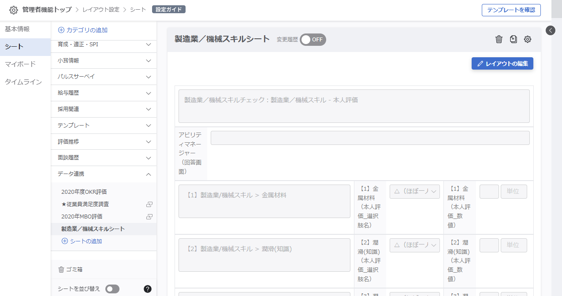The image size is (562, 296).
Task: Enable the シートを並び替え toggle
Action: click(x=112, y=289)
